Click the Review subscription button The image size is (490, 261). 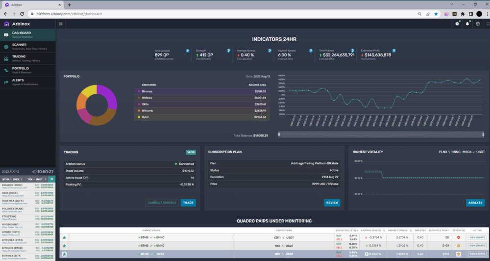pyautogui.click(x=332, y=203)
